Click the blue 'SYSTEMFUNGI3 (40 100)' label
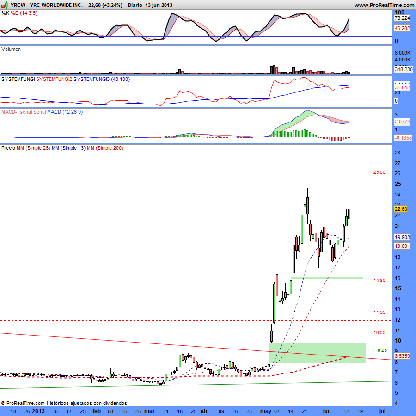416x416 pixels. point(102,79)
